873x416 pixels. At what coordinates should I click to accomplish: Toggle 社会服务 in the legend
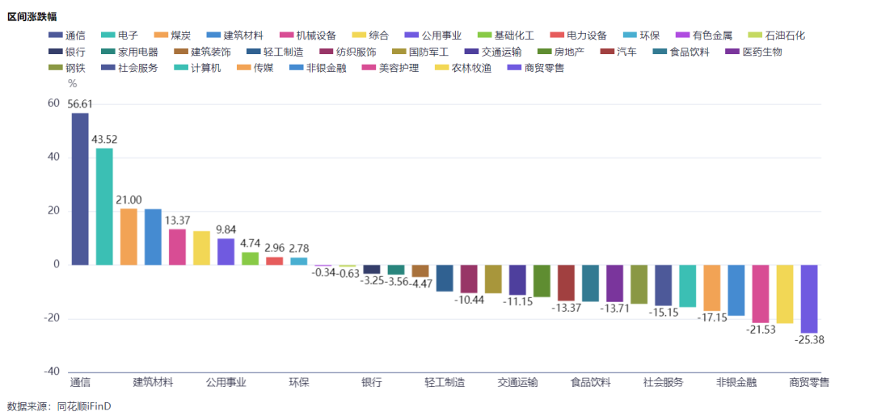point(129,69)
